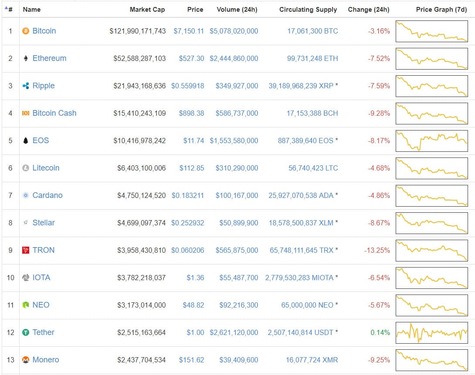Image resolution: width=475 pixels, height=375 pixels.
Task: Click the 25,927,070,538 ADA circulating supply
Action: click(x=301, y=196)
